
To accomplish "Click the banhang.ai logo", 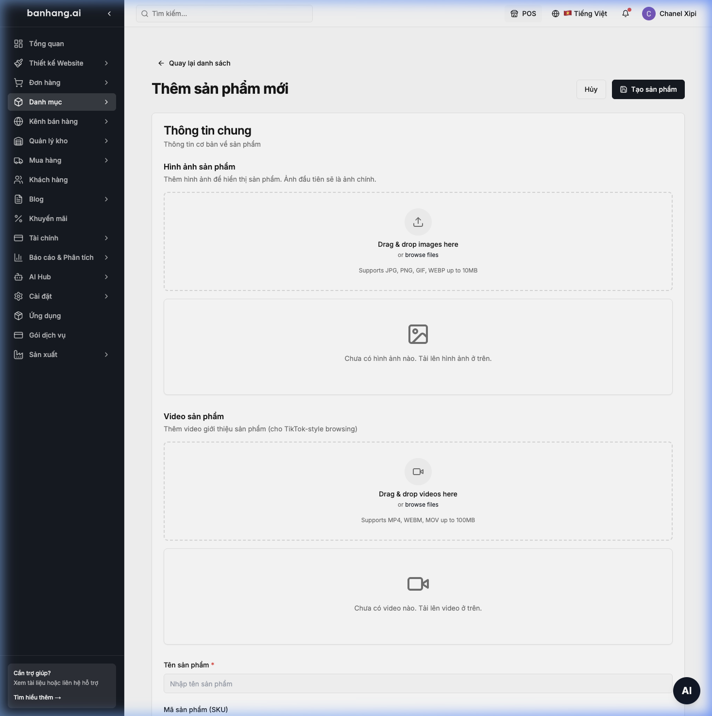I will tap(54, 13).
